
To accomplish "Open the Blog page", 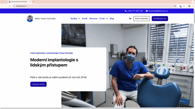I will coord(112,18).
